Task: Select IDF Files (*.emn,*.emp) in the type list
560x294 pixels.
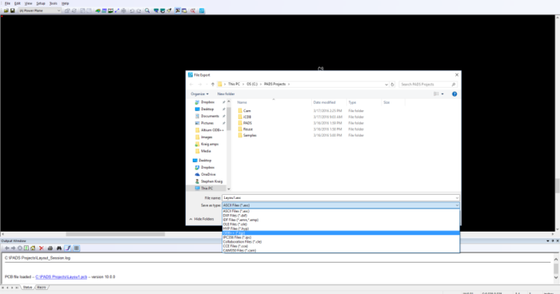Action: click(341, 220)
